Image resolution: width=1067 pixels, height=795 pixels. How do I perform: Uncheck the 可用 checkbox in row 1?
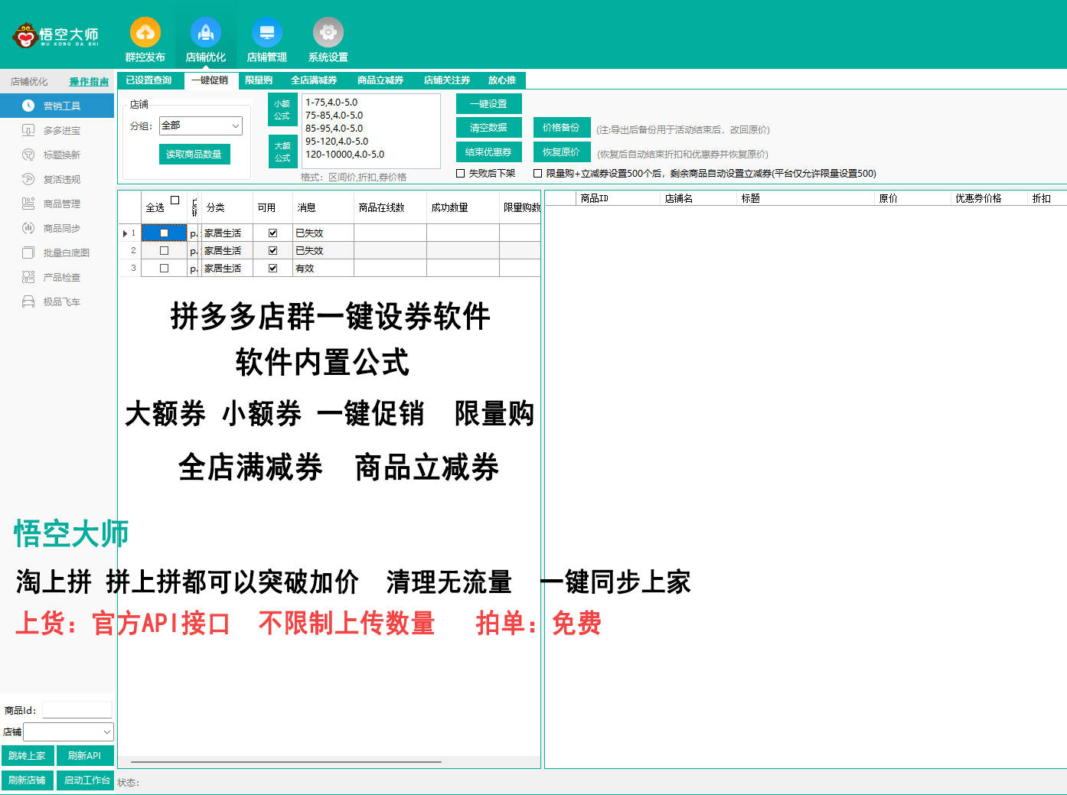[x=272, y=233]
